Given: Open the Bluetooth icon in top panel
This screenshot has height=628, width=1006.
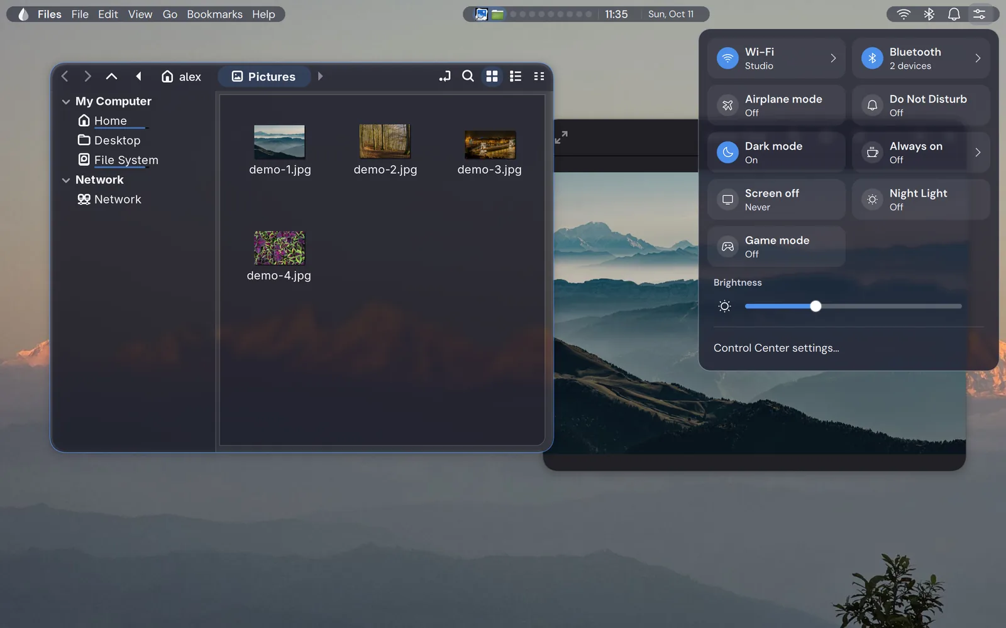Looking at the screenshot, I should (x=929, y=14).
